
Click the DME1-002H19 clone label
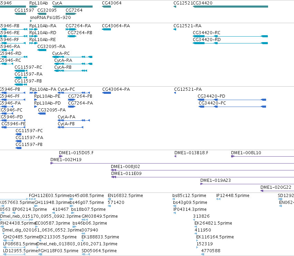pos(66,159)
